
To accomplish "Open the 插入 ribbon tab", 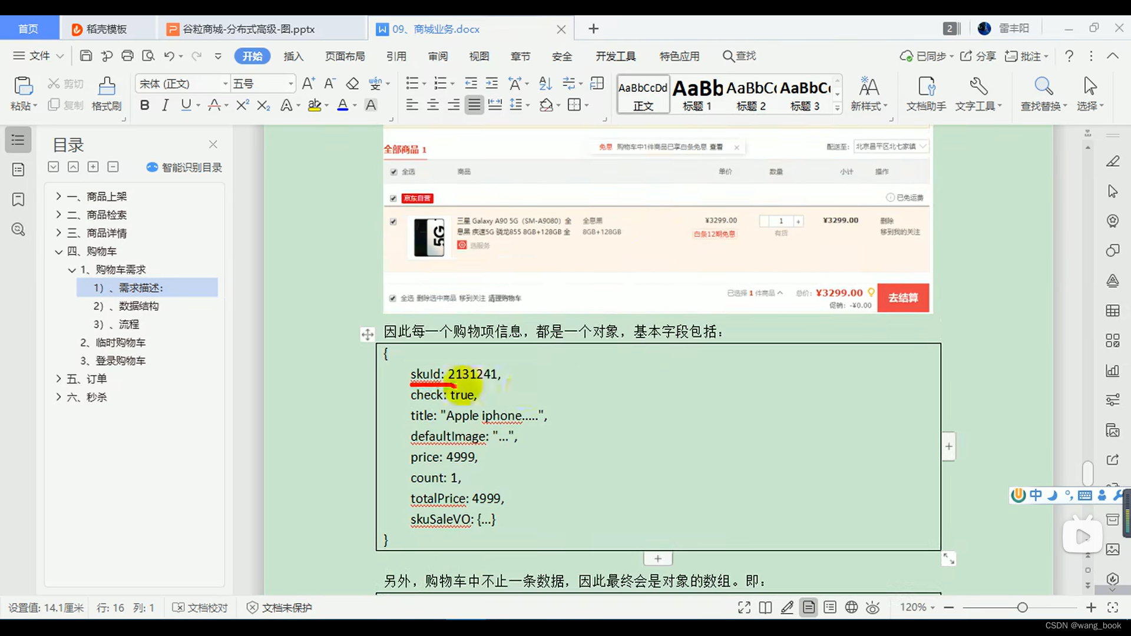I will coord(293,56).
